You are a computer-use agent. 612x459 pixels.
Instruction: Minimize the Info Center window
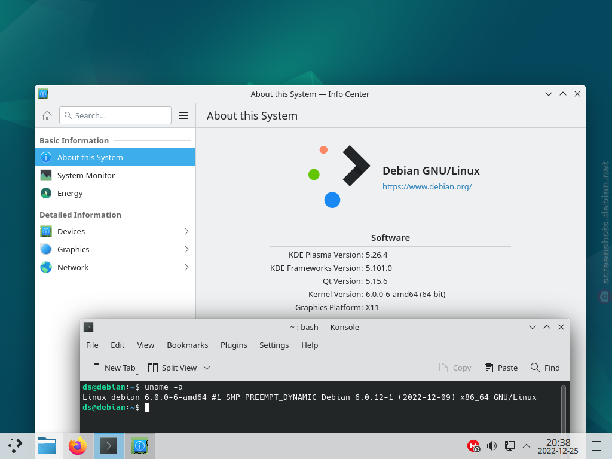click(x=549, y=94)
